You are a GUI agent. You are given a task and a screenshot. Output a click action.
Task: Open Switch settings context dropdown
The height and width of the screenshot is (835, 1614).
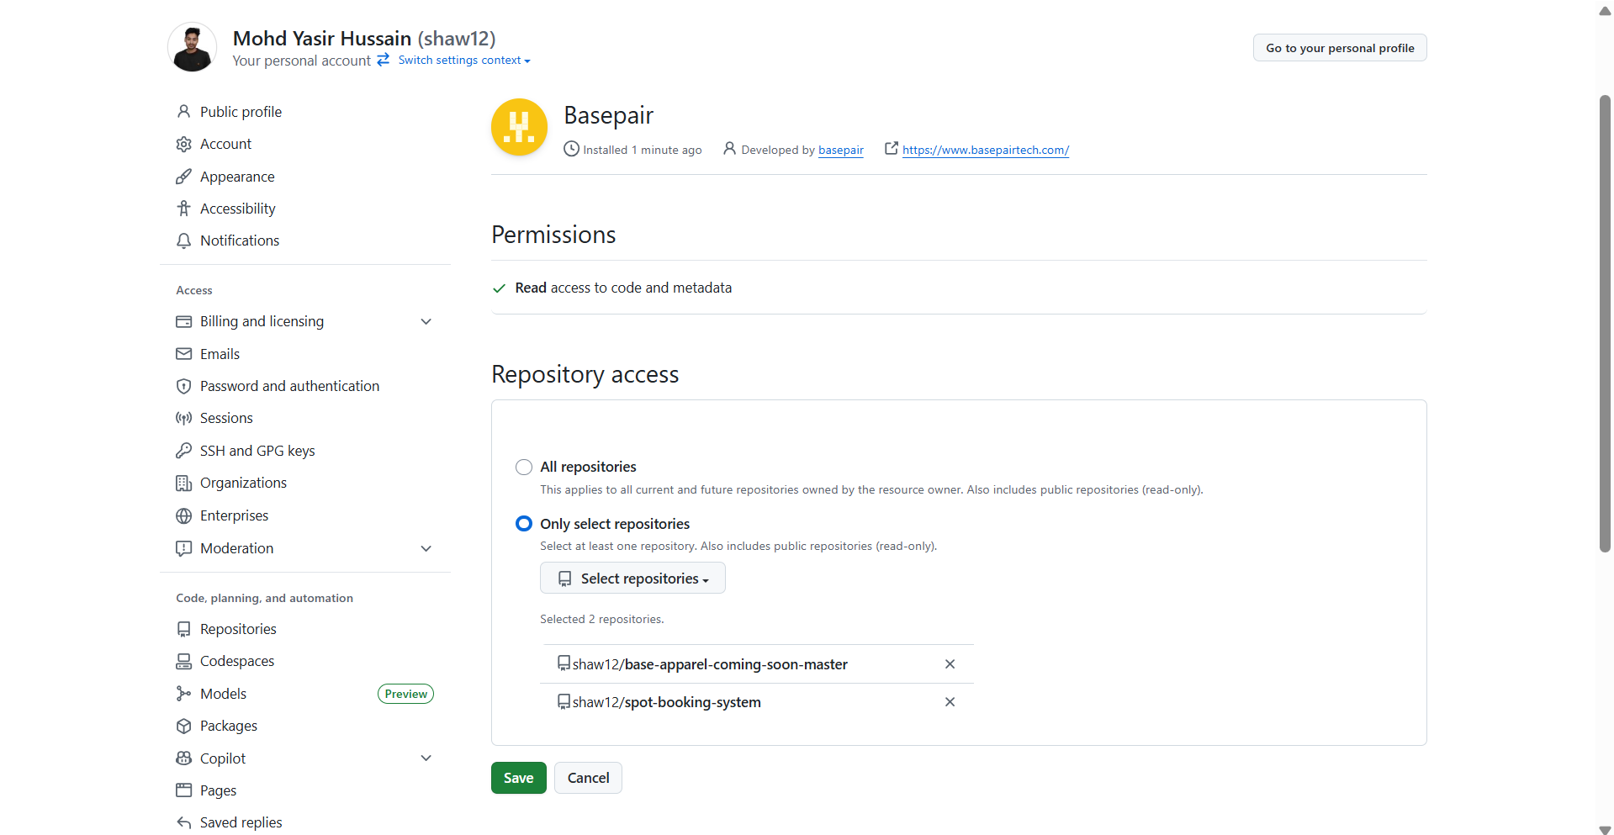pos(463,61)
